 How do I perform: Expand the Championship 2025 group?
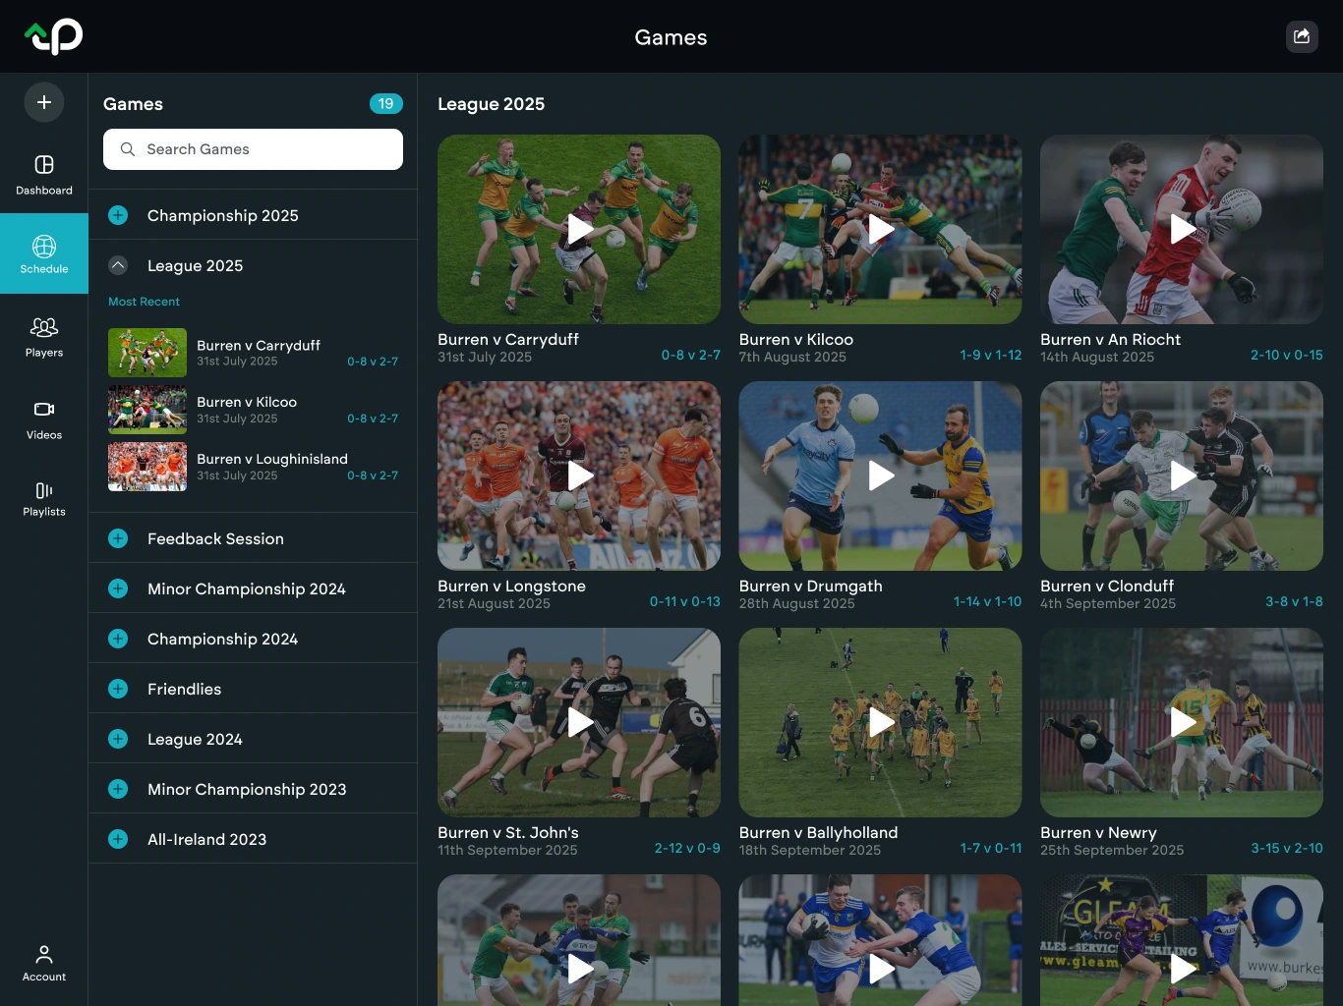pos(118,215)
